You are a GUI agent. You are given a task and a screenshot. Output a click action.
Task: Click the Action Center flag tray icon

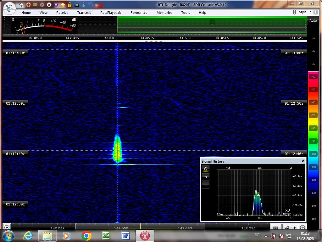click(281, 236)
